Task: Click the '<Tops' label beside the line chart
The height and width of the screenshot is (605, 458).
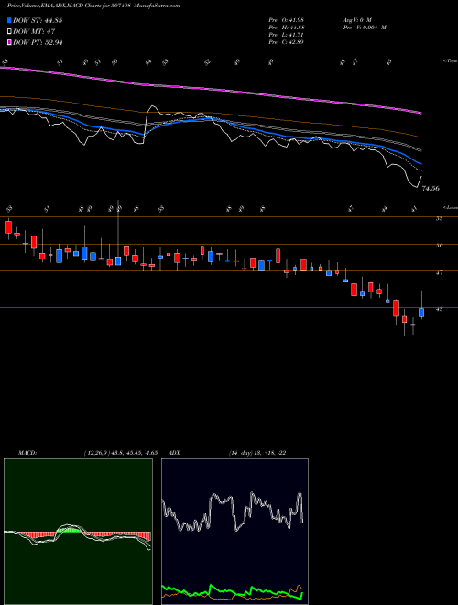Action: point(451,61)
